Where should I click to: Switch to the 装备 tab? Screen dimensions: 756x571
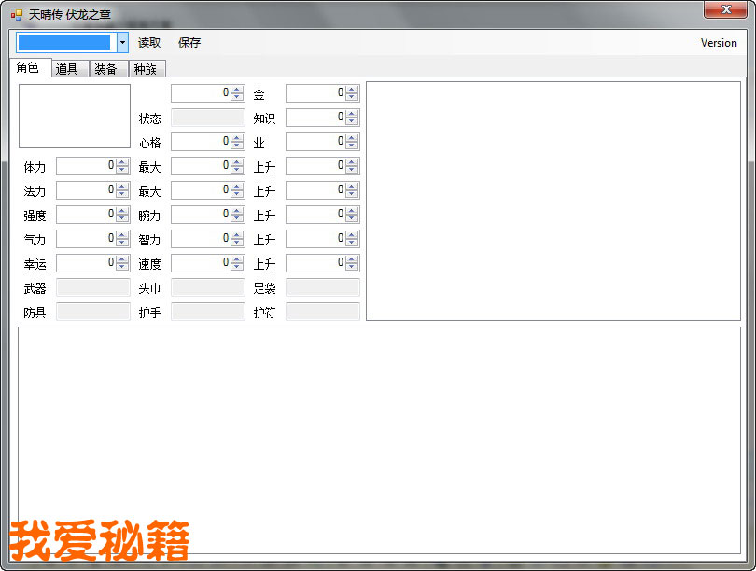click(x=105, y=69)
